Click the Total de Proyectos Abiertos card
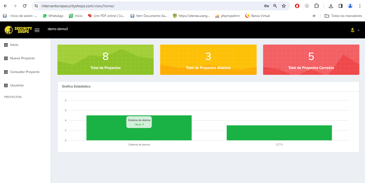 click(208, 60)
